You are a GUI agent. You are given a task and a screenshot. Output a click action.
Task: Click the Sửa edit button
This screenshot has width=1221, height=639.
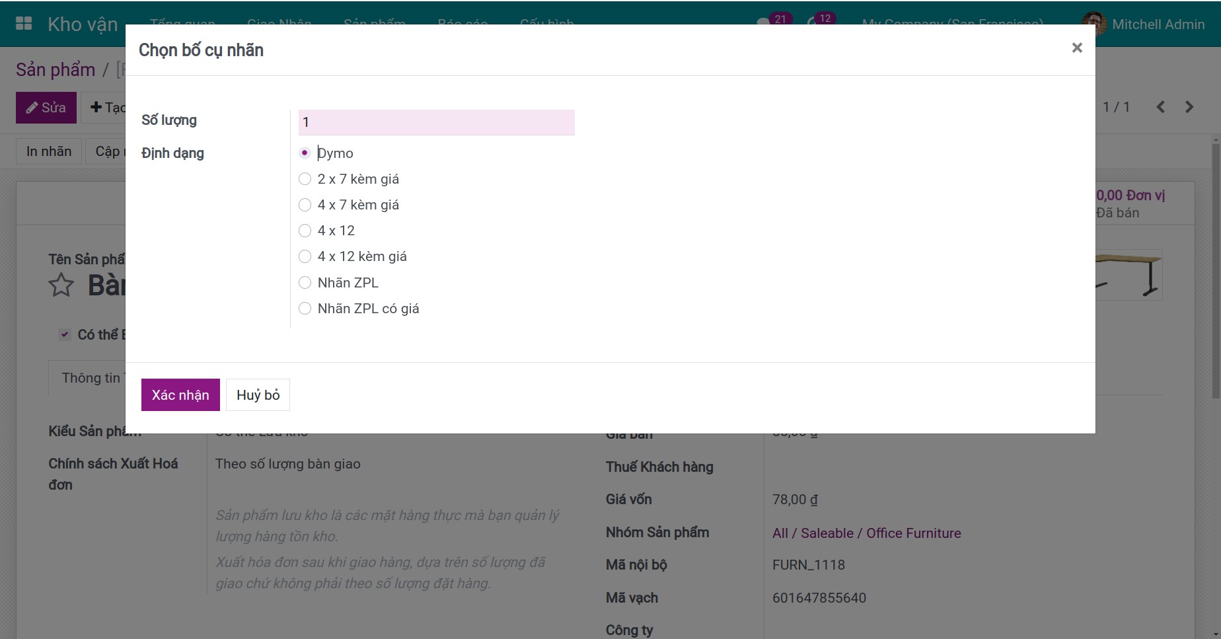pyautogui.click(x=46, y=108)
